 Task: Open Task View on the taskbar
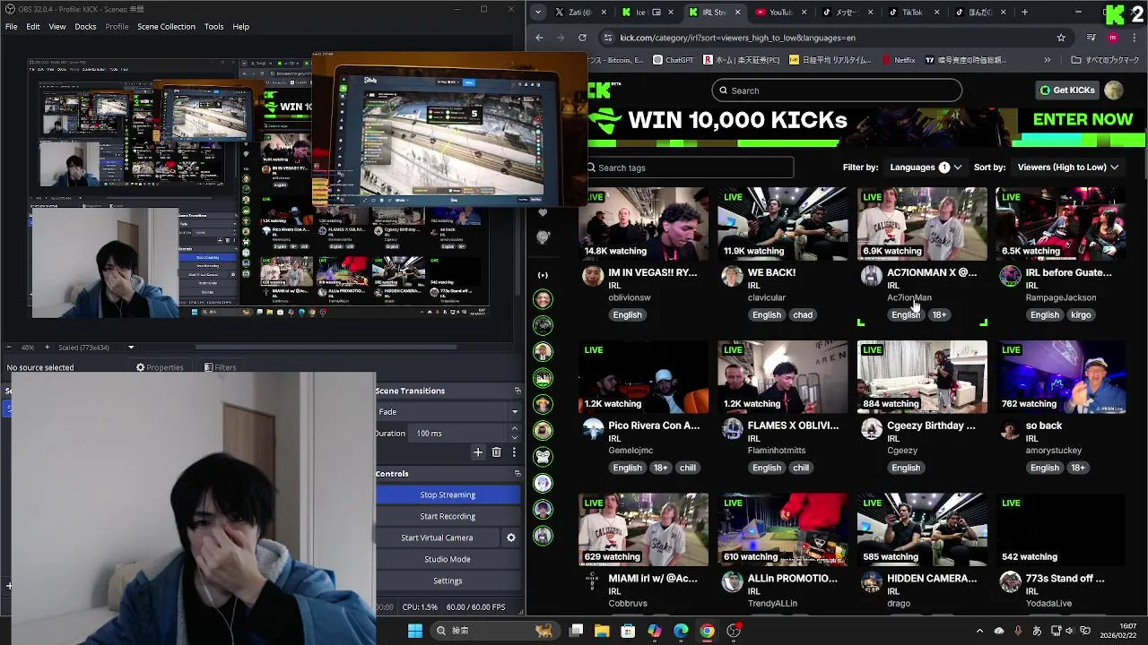coord(577,631)
